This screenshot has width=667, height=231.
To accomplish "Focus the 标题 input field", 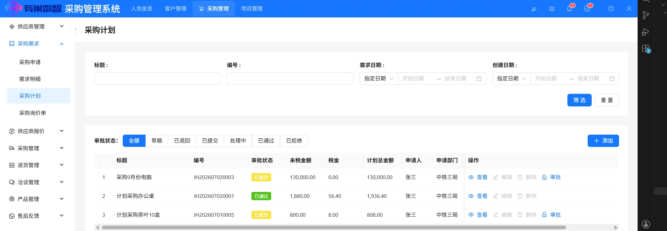I will (157, 79).
